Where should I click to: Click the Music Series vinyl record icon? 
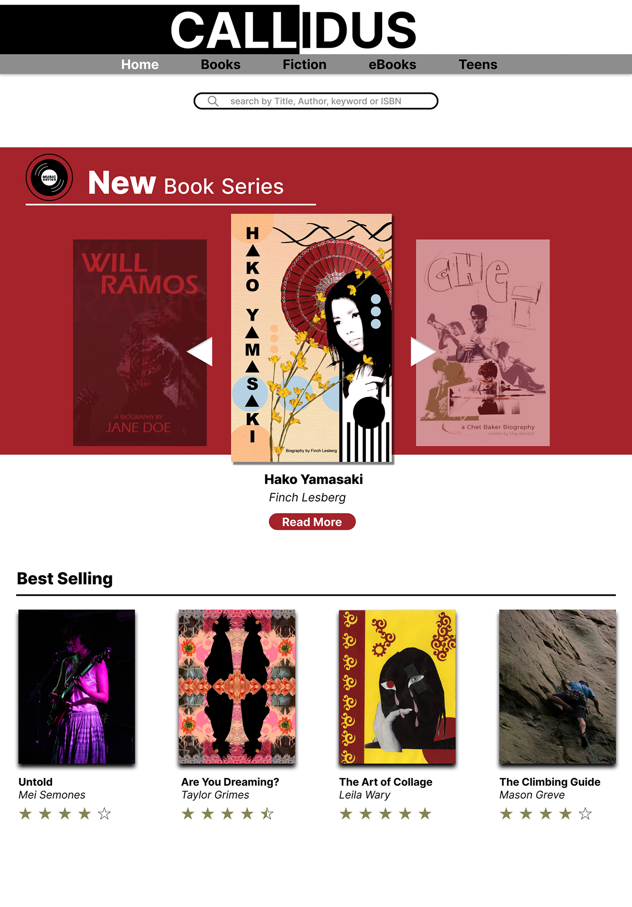[x=49, y=177]
